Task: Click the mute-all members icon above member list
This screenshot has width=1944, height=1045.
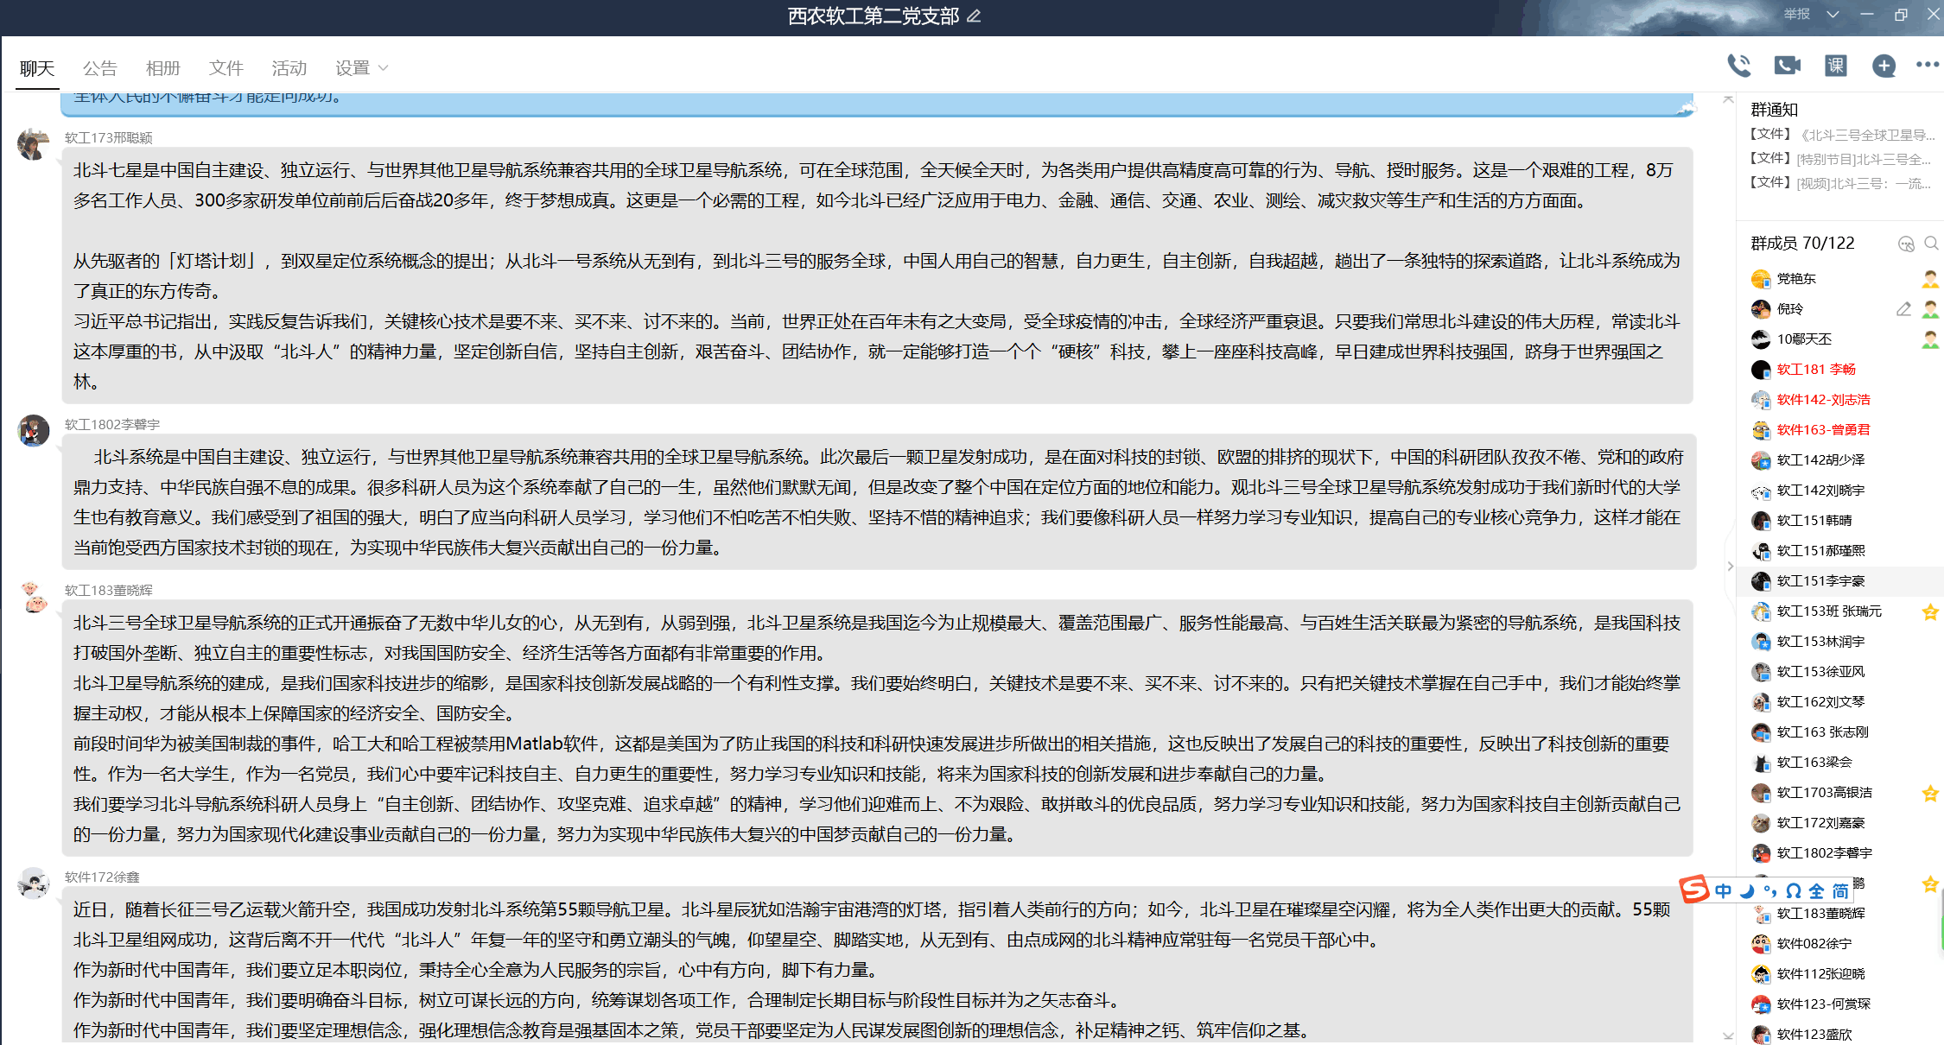Action: pyautogui.click(x=1906, y=244)
